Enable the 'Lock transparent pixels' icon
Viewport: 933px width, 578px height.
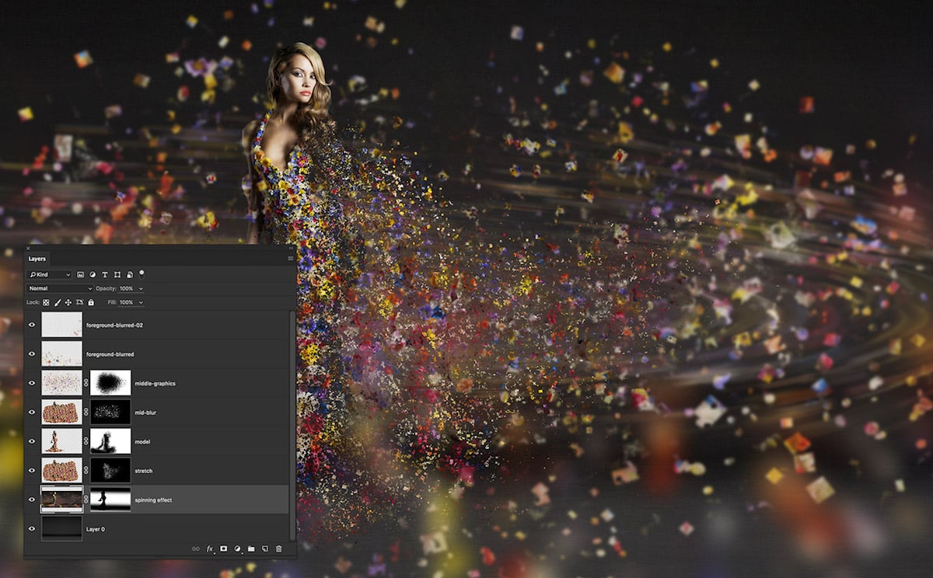click(46, 303)
